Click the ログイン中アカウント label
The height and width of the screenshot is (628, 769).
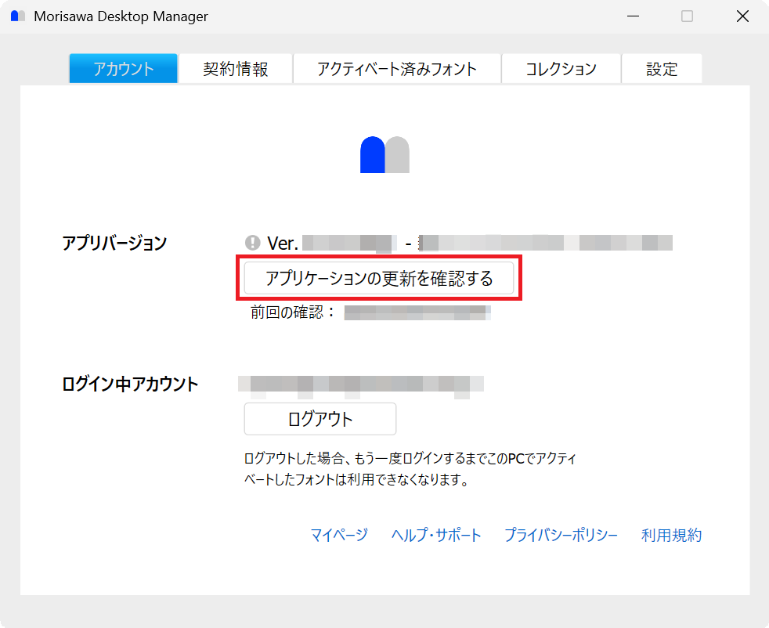pyautogui.click(x=130, y=384)
